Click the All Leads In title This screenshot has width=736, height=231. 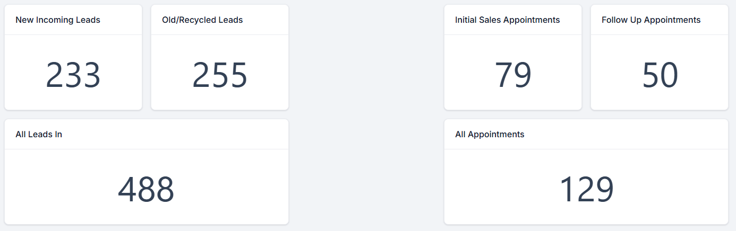pyautogui.click(x=39, y=135)
